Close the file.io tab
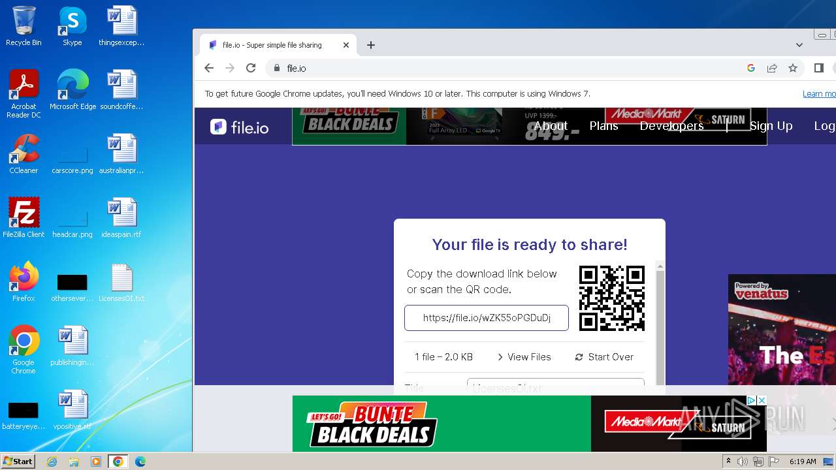The width and height of the screenshot is (836, 470). (x=346, y=45)
